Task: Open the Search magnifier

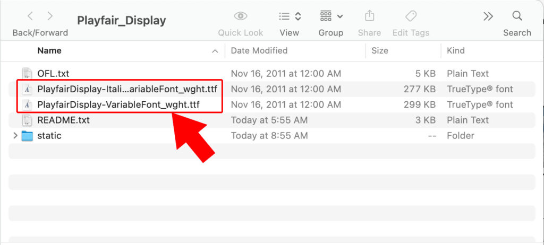Action: coord(517,16)
